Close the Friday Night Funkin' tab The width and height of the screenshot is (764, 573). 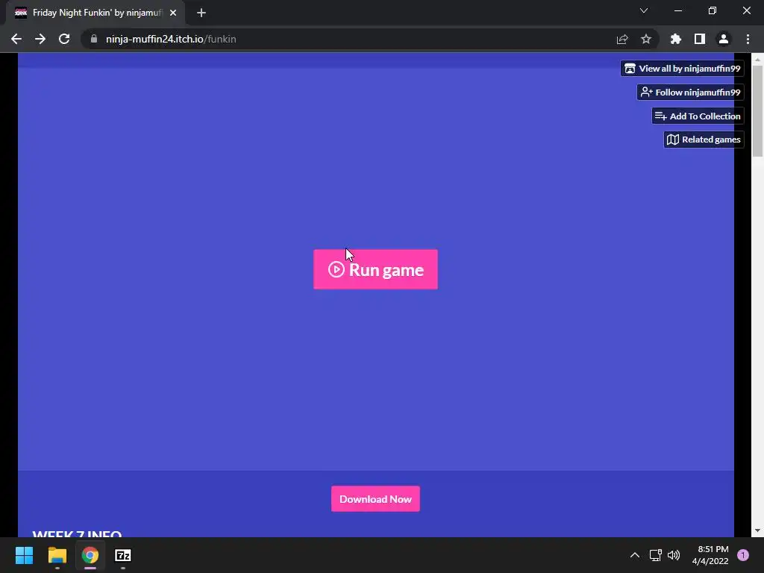pos(173,13)
